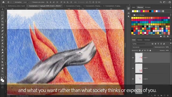Toggle layer filtering switch in Layers panel
The height and width of the screenshot is (97, 172).
pos(171,43)
